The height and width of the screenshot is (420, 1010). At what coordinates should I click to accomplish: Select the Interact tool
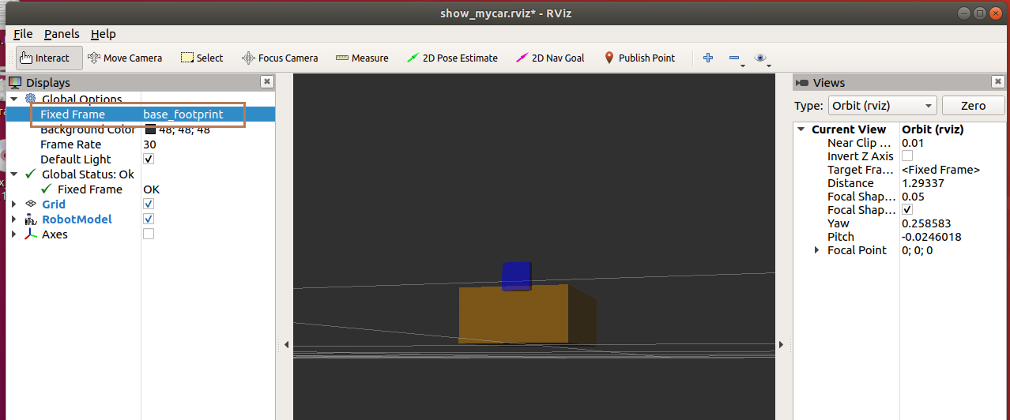tap(49, 58)
